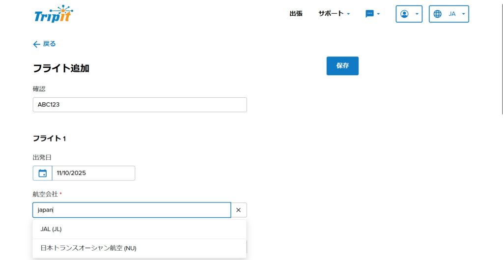Open the calendar date picker icon
The image size is (503, 260).
point(43,173)
